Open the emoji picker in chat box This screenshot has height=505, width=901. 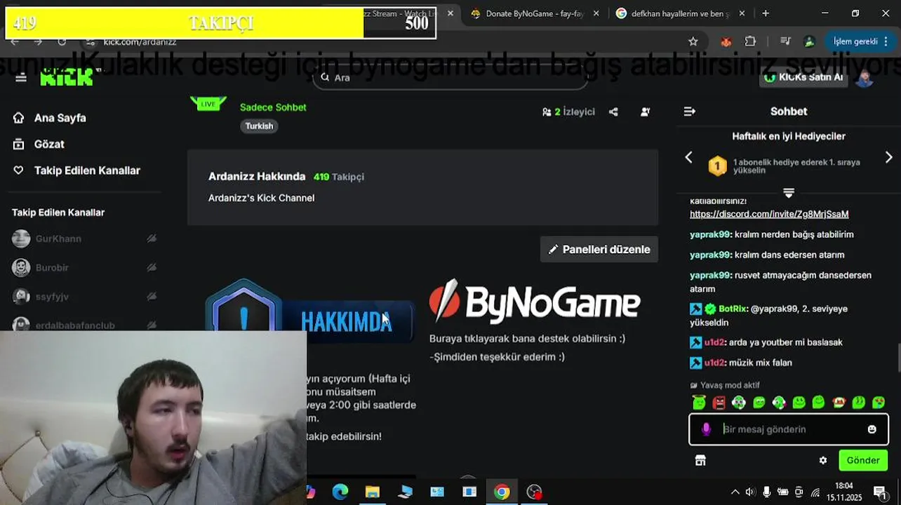coord(872,429)
